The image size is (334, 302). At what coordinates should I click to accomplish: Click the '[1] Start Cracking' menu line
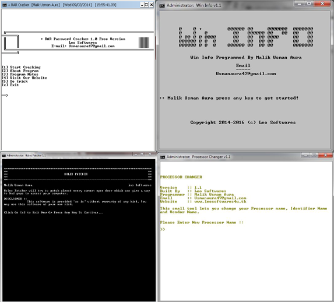click(21, 68)
